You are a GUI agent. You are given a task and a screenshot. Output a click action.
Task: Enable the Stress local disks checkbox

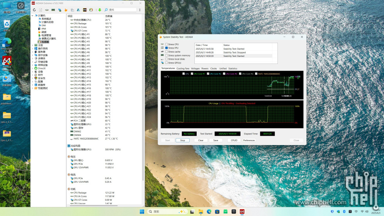(167, 59)
